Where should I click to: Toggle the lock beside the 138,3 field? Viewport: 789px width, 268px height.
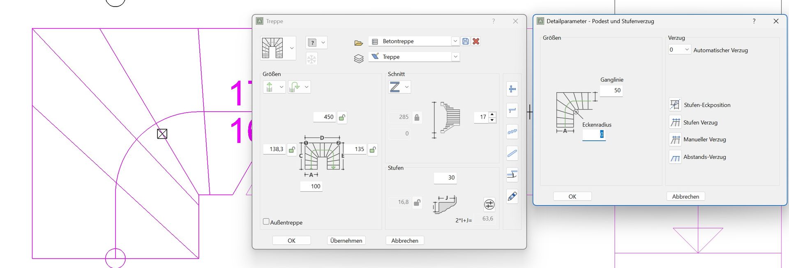292,149
